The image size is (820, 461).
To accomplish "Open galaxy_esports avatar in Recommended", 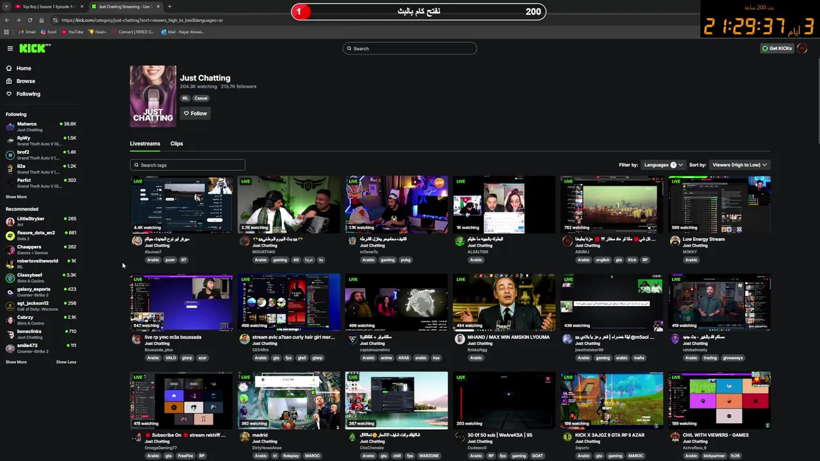I will point(10,292).
